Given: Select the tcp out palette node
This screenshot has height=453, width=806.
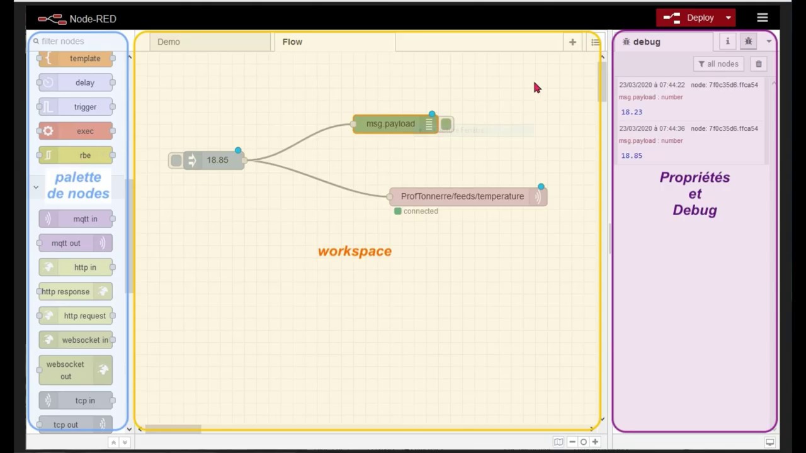Looking at the screenshot, I should click(76, 424).
